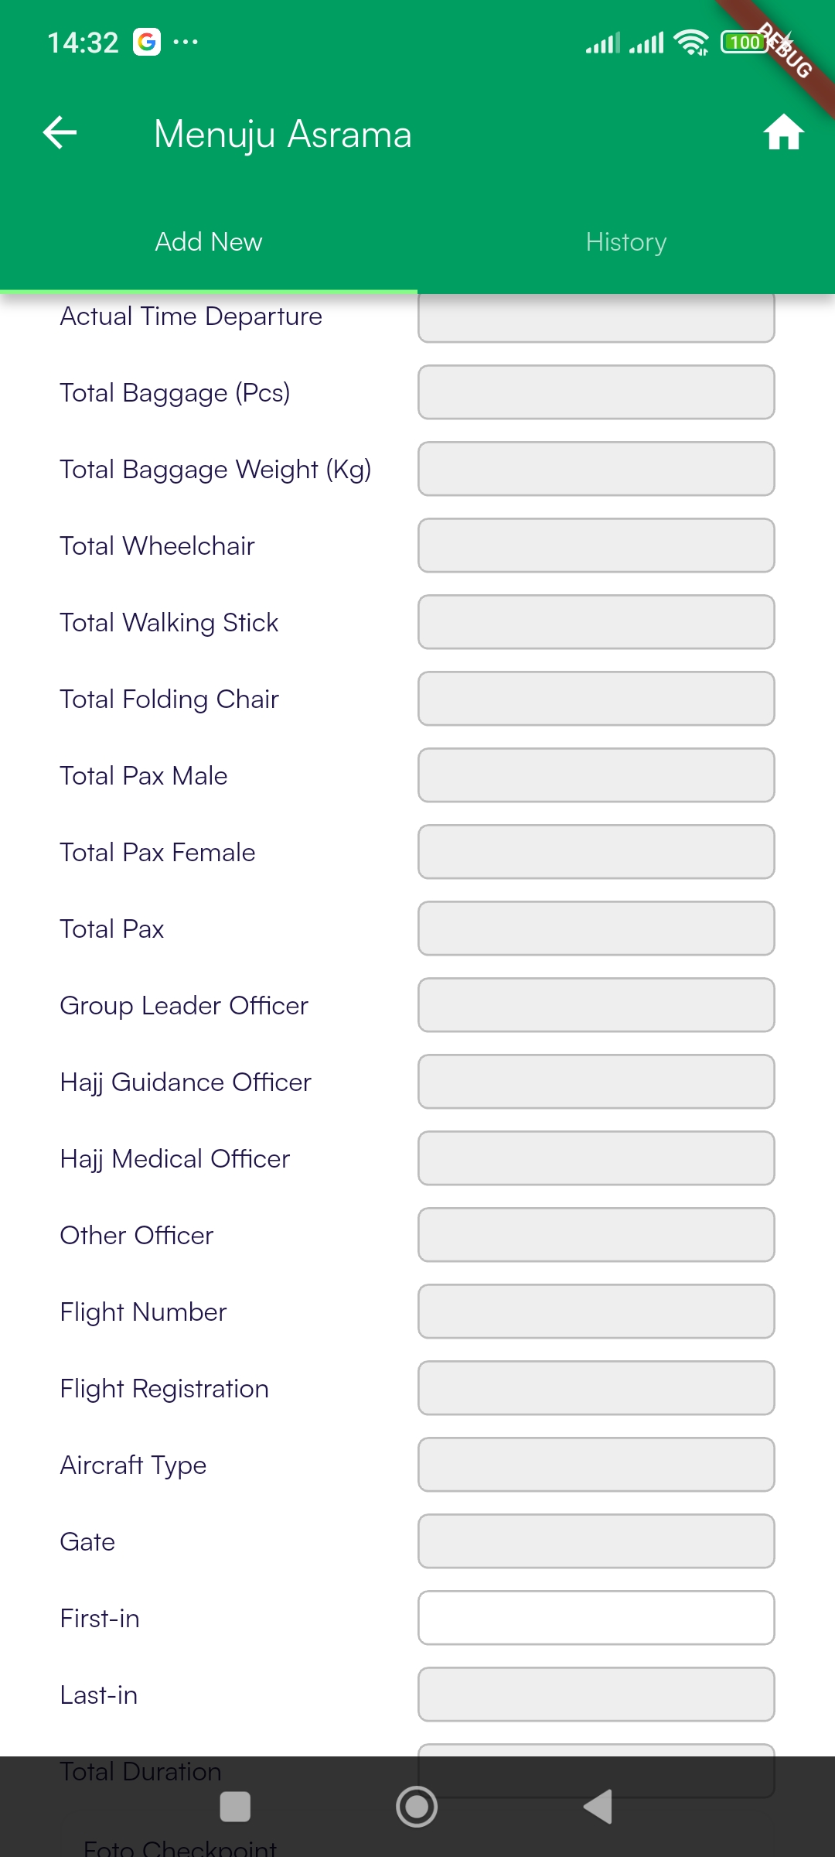Select the Aircraft Type input box

(x=596, y=1465)
